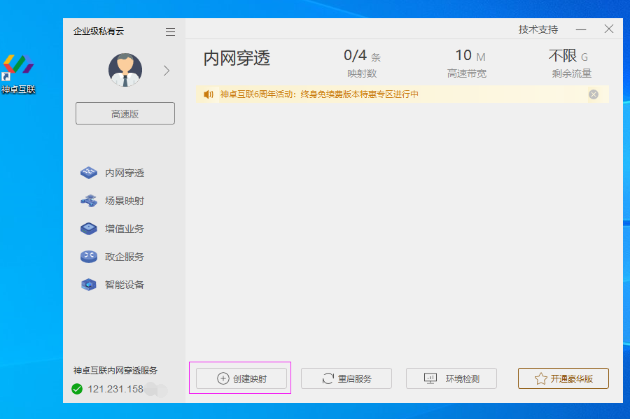
Task: Dismiss the anniversary promotion banner
Action: 593,94
